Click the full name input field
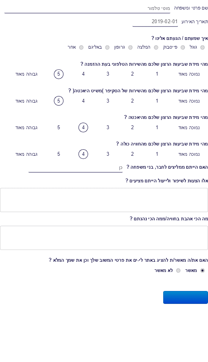 [x=87, y=8]
